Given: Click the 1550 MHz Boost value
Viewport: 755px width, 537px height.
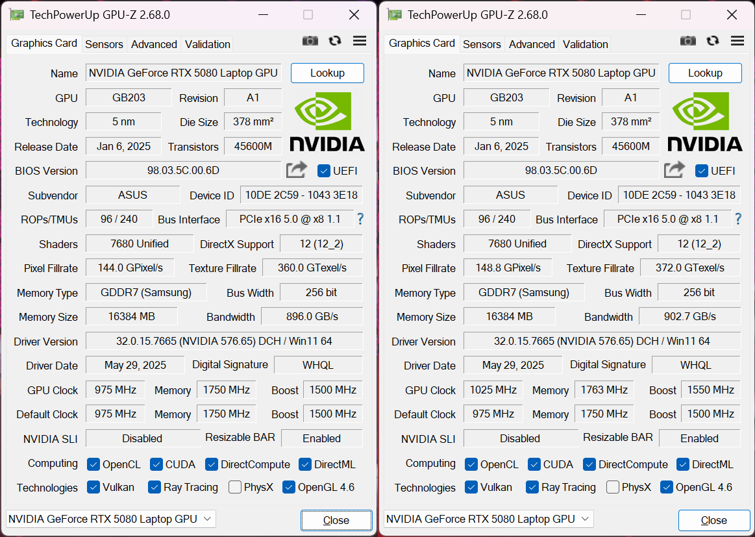Looking at the screenshot, I should point(711,390).
